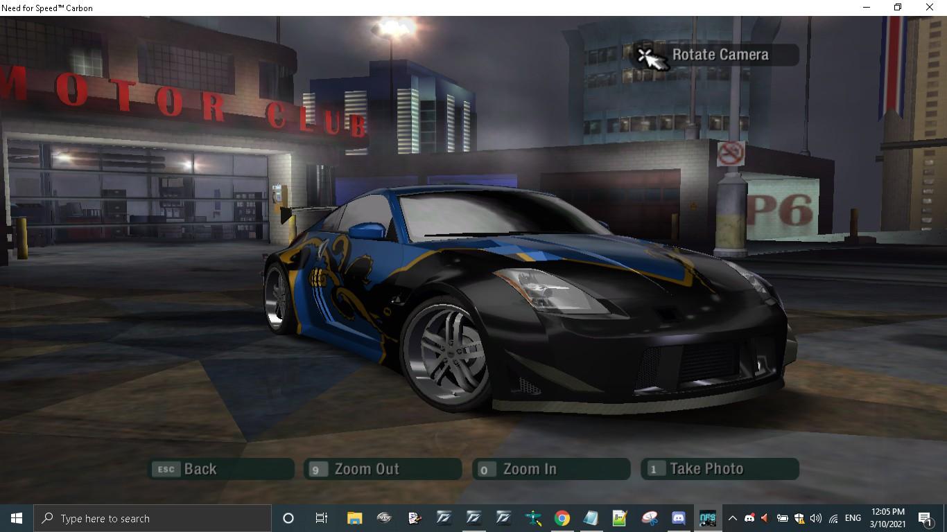Viewport: 947px width, 532px height.
Task: Click the Back button in game menu
Action: coord(222,469)
